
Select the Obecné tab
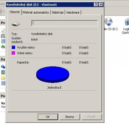click(15, 12)
